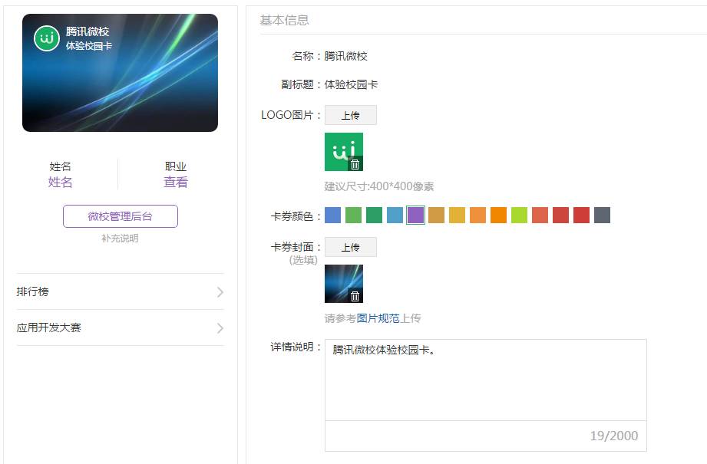The image size is (707, 464).
Task: Upload a new LOGO图片
Action: click(350, 115)
